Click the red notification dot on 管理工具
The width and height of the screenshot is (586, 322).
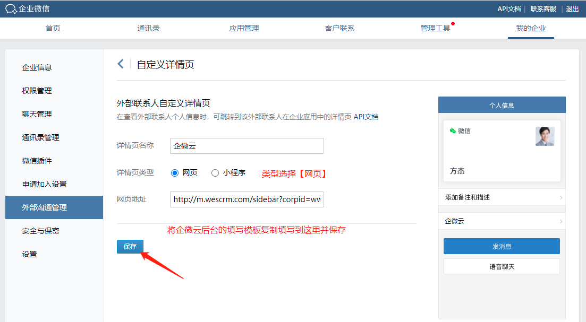[x=453, y=23]
